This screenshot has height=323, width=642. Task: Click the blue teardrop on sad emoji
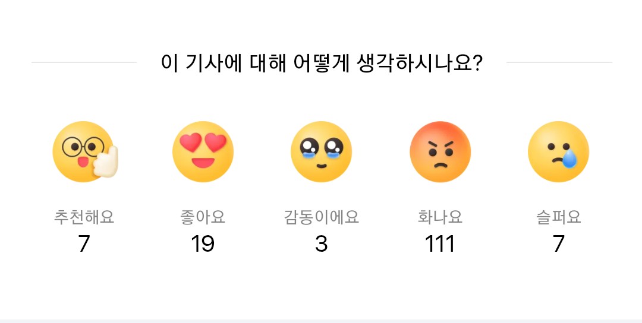point(569,159)
